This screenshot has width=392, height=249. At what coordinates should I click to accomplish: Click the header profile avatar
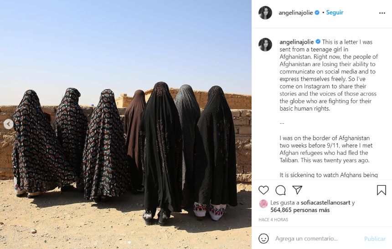click(265, 13)
